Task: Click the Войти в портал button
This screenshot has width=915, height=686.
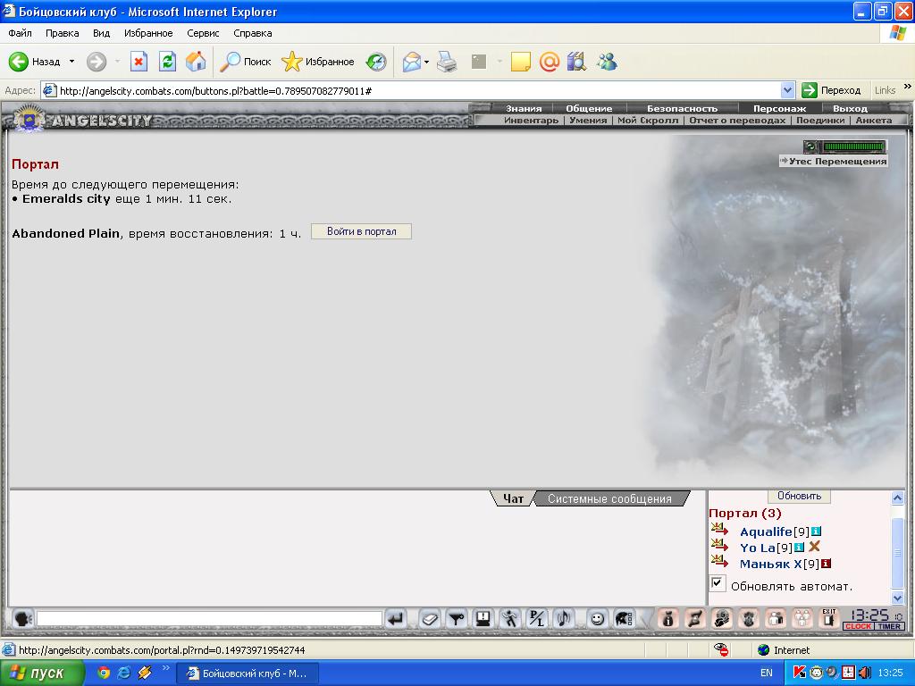Action: (361, 231)
